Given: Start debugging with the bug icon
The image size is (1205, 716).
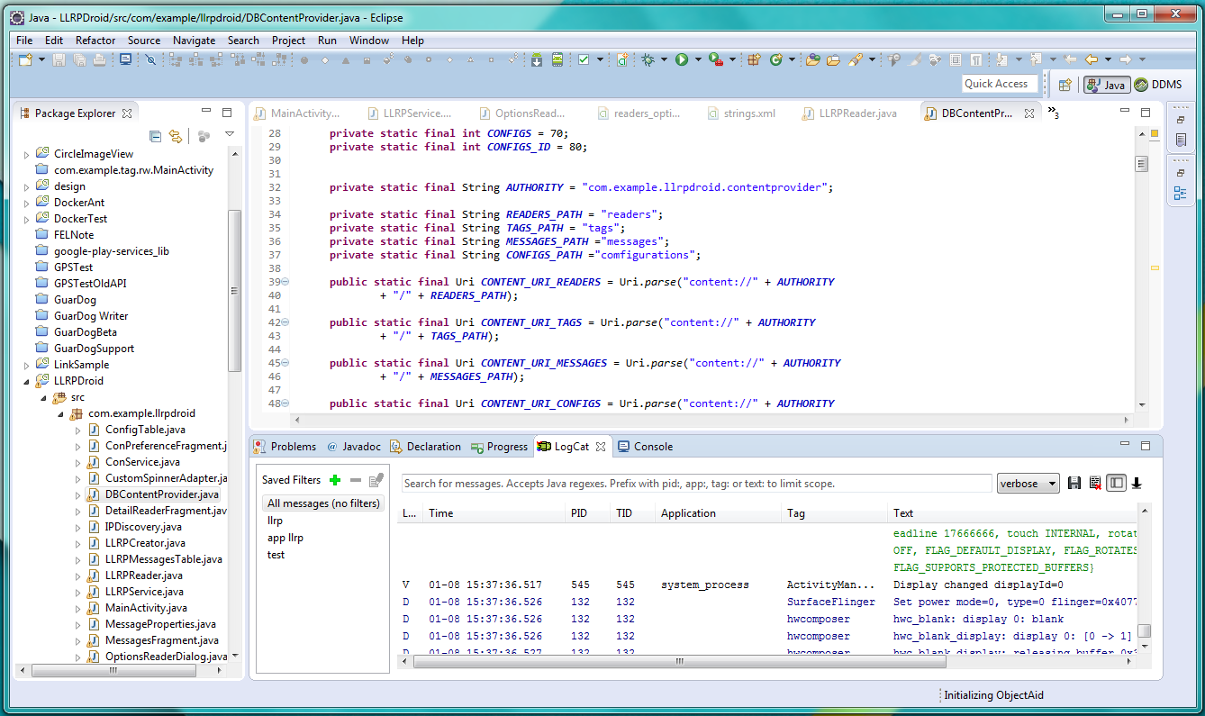Looking at the screenshot, I should point(648,59).
